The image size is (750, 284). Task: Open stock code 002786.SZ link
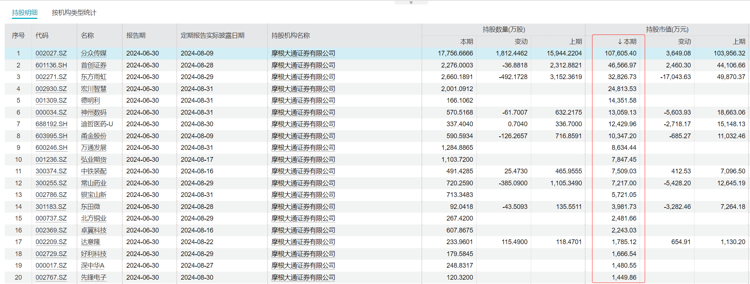click(x=51, y=195)
